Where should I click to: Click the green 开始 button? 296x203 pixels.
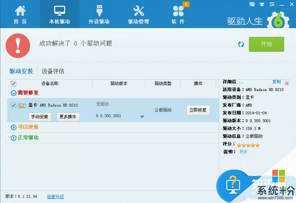click(266, 44)
